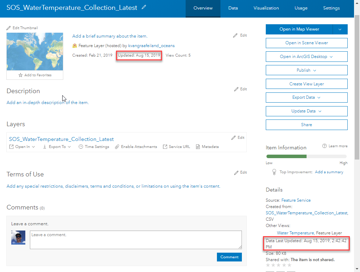Rate the item with the fifth star
The image size is (360, 272).
click(290, 265)
